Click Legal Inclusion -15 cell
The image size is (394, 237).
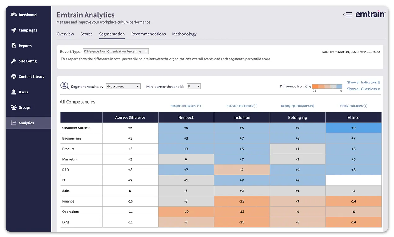click(242, 222)
